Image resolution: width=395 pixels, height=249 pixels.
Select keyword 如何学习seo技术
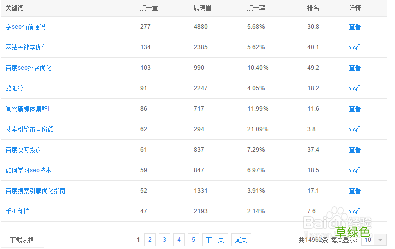[x=28, y=170]
